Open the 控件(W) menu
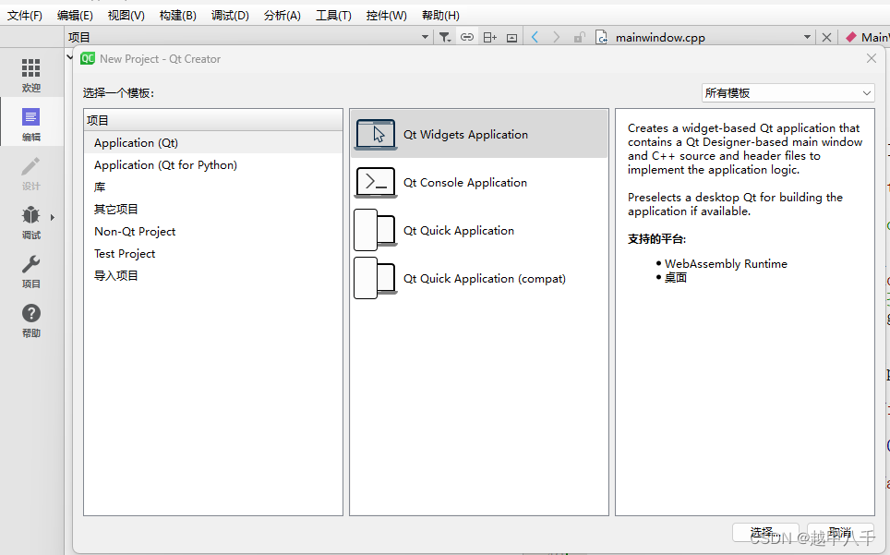This screenshot has width=890, height=555. 387,16
